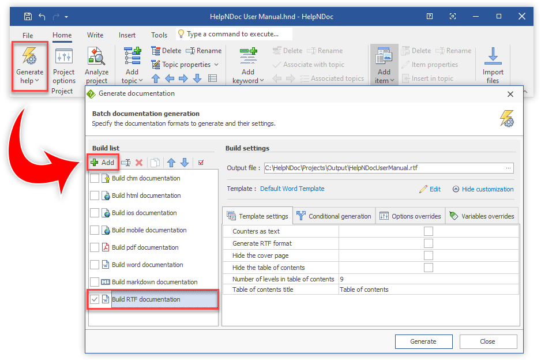Click the Close button in dialog
Image resolution: width=541 pixels, height=361 pixels.
point(488,341)
